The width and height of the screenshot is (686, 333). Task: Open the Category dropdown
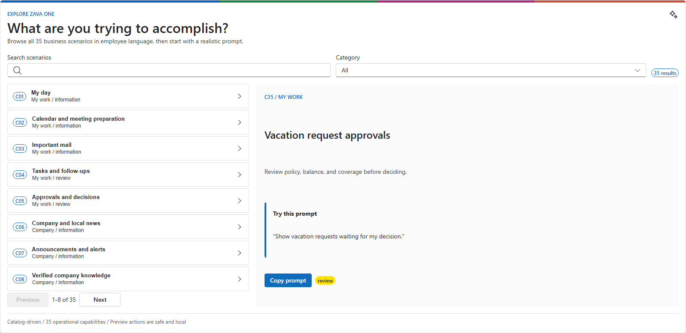(490, 70)
